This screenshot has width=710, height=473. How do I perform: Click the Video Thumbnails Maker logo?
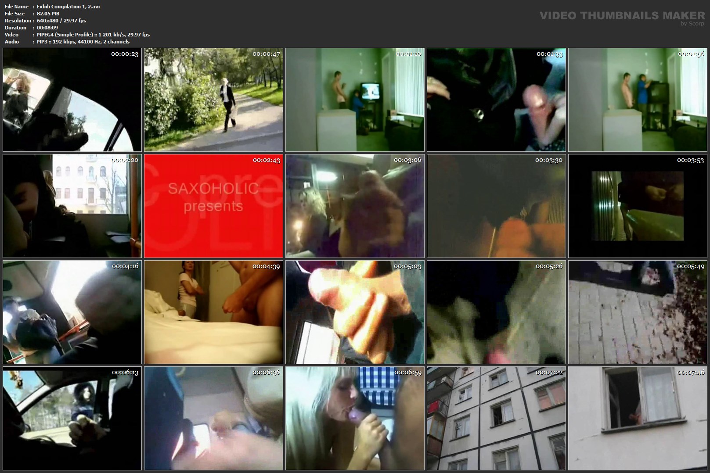click(x=622, y=16)
